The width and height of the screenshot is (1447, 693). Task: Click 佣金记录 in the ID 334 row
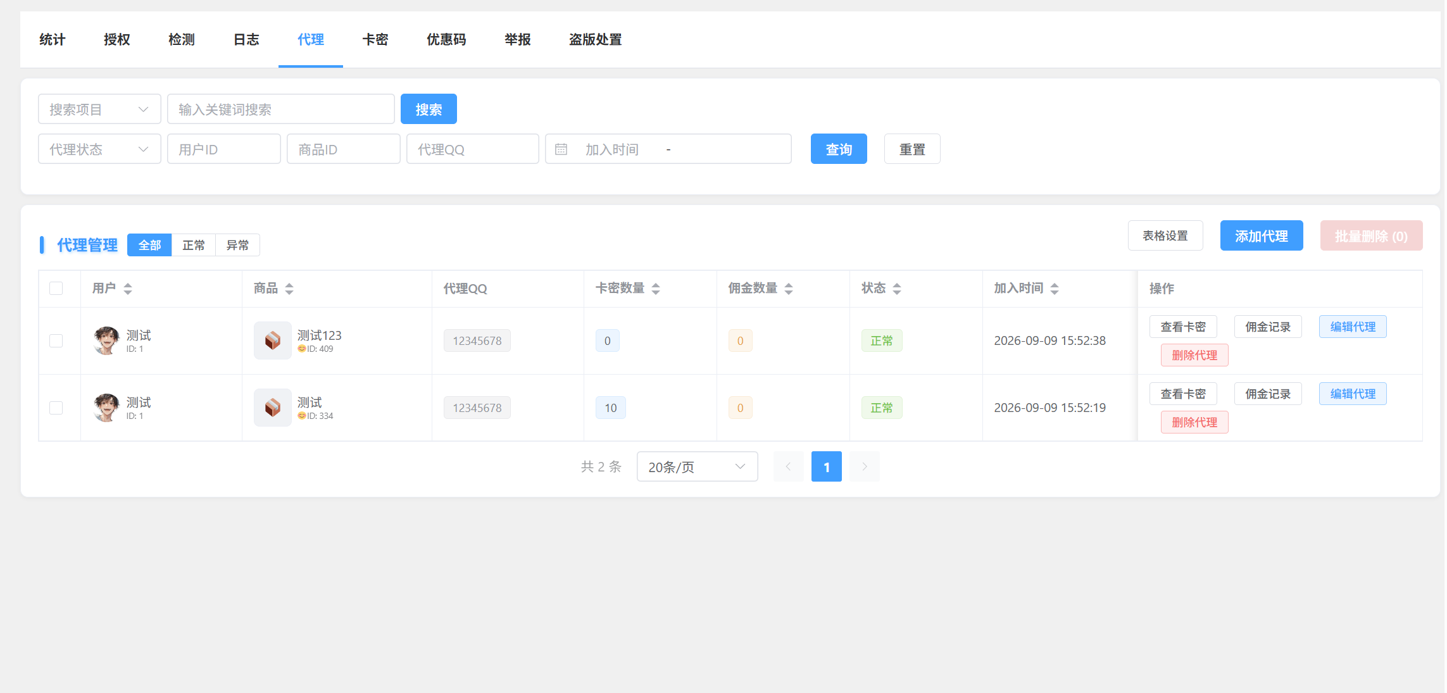pyautogui.click(x=1268, y=394)
